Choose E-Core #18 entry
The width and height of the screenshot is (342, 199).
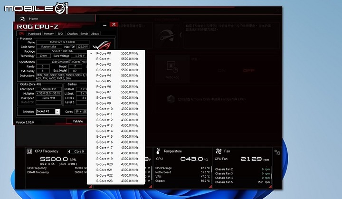click(x=115, y=153)
